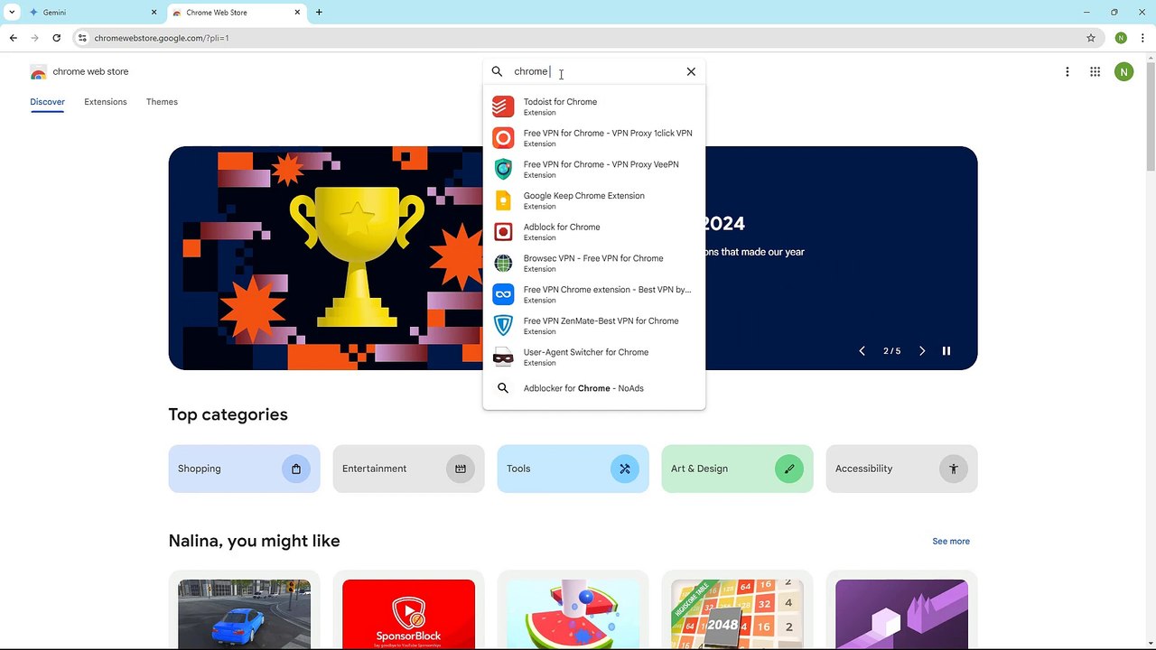The width and height of the screenshot is (1156, 650).
Task: Pick the Browsec VPN globe icon
Action: click(x=503, y=263)
